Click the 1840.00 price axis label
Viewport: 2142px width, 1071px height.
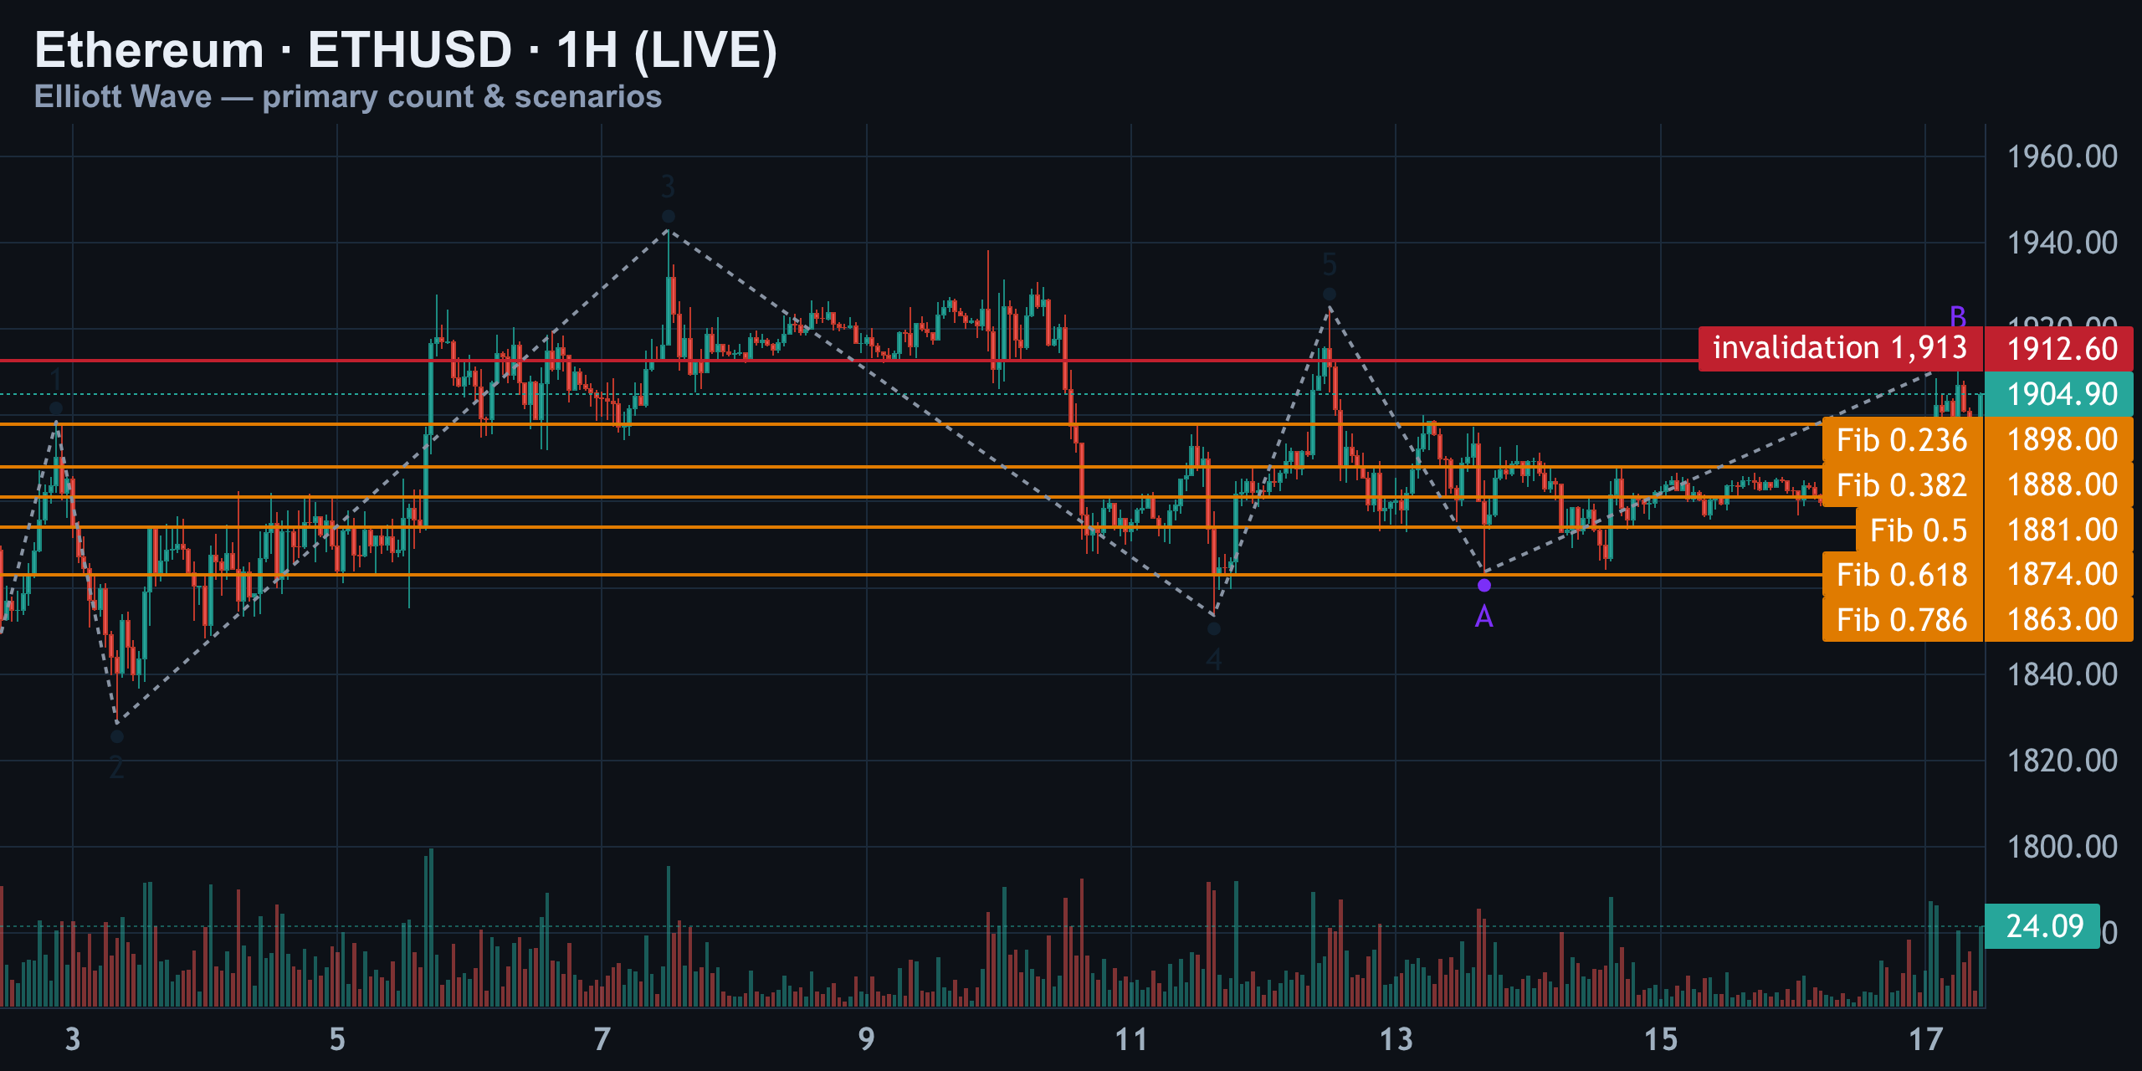[2063, 674]
